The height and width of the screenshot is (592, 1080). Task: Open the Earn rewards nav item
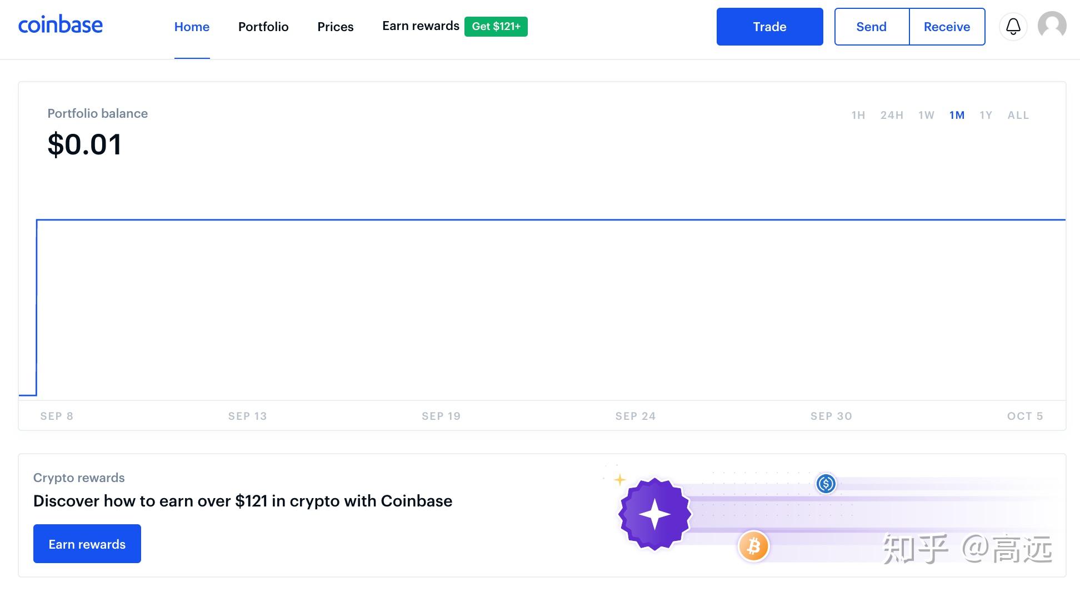(421, 26)
